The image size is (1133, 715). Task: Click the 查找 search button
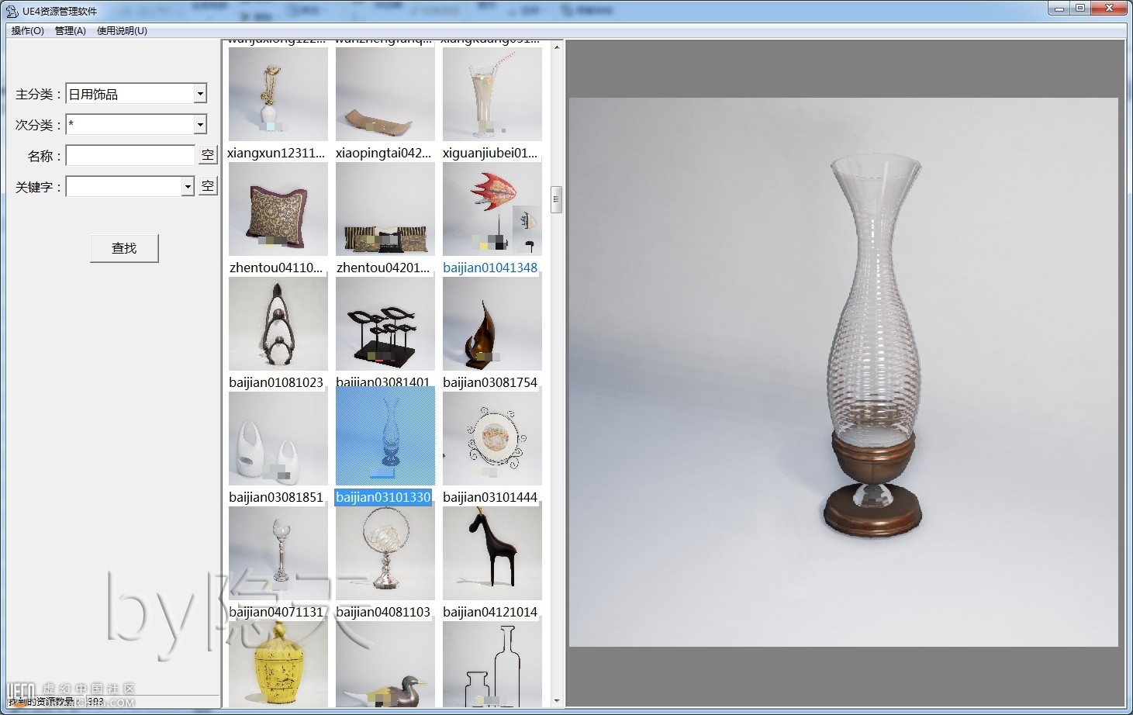click(124, 248)
